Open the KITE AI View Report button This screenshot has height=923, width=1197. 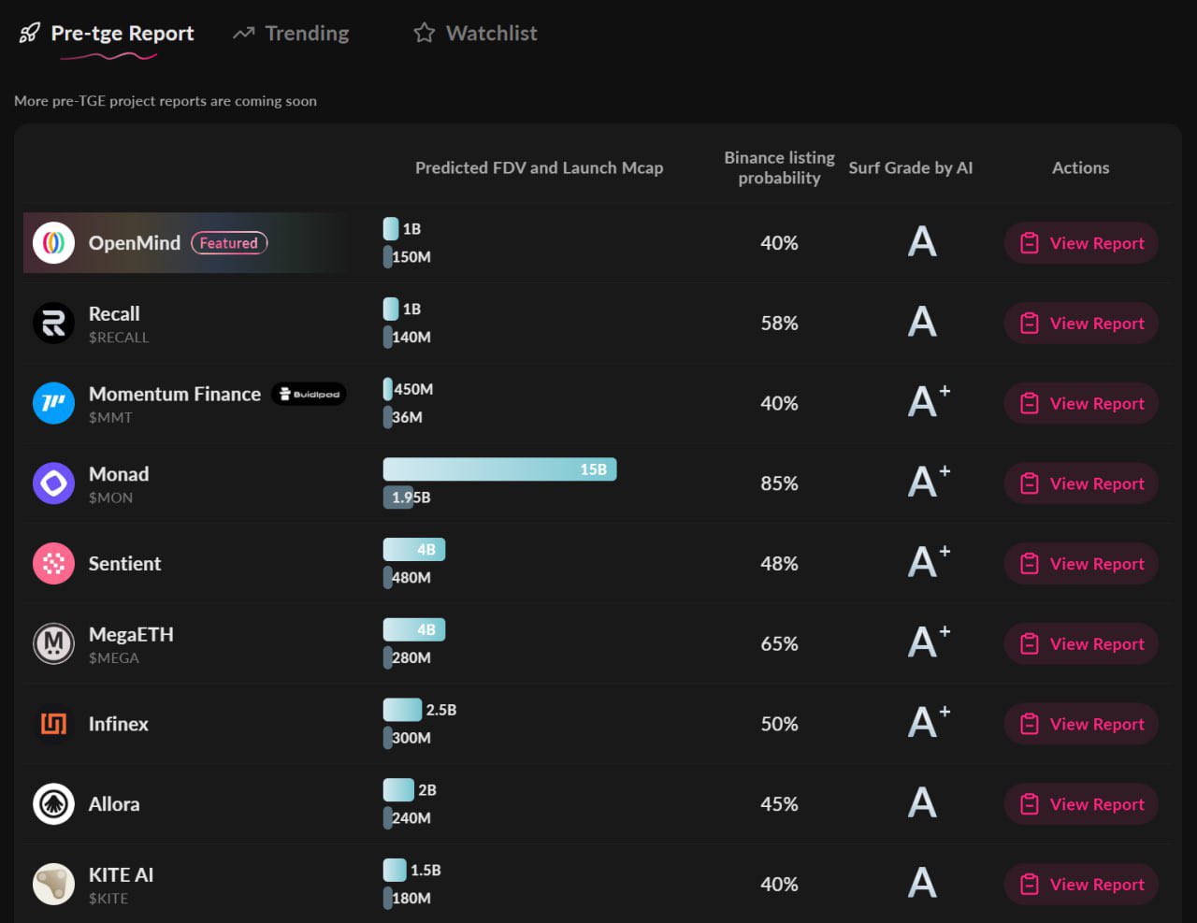click(1081, 884)
